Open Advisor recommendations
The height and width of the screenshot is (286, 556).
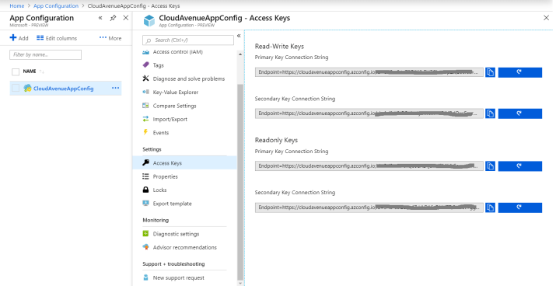click(x=184, y=247)
